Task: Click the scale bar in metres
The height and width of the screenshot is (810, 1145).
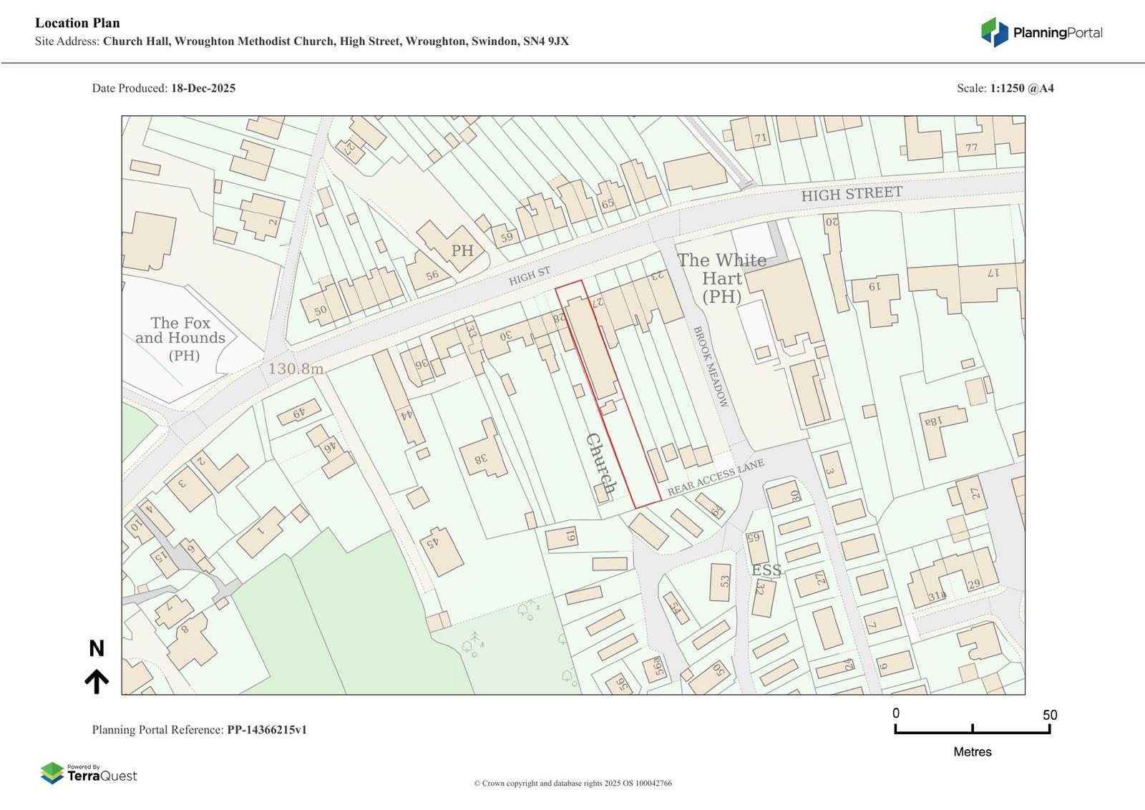Action: coord(972,728)
